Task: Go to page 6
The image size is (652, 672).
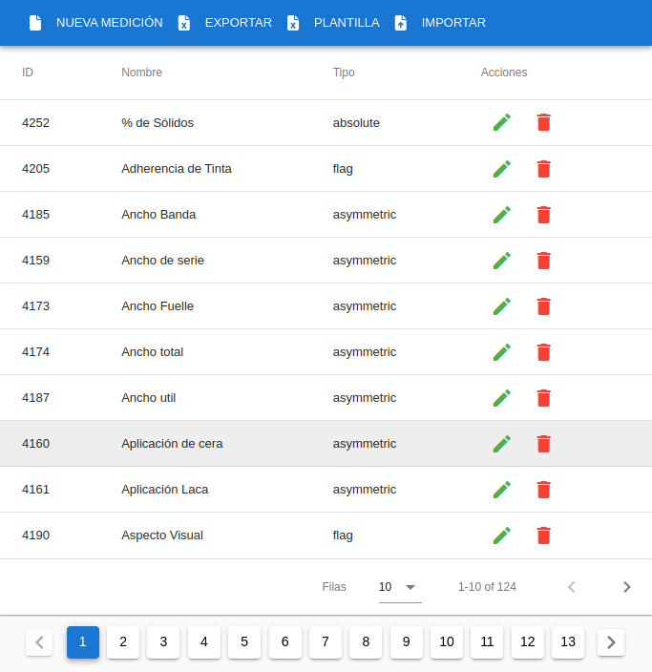Action: 285,642
